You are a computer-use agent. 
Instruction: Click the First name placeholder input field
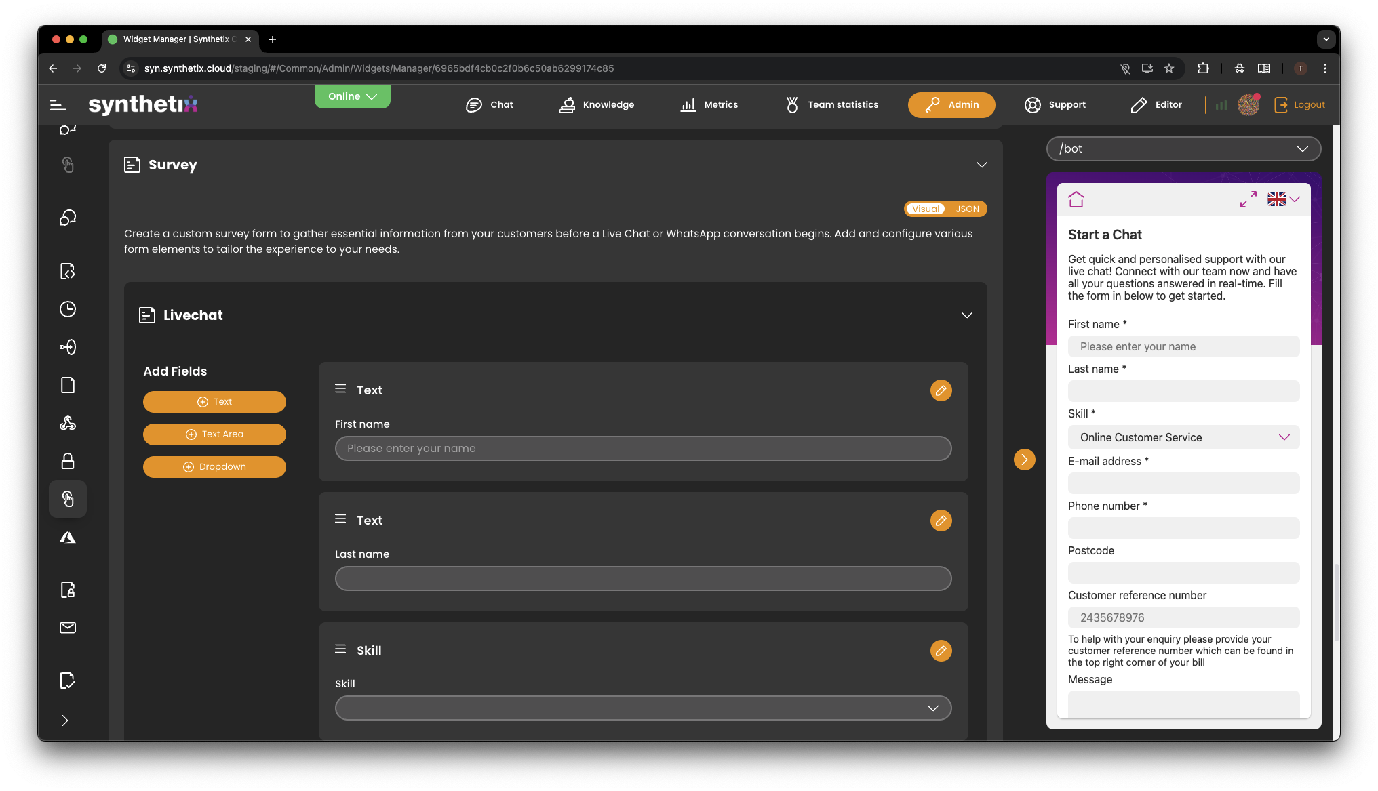(x=643, y=449)
